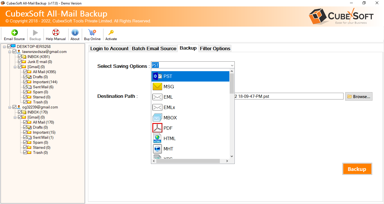Uncheck the INBOX (4391) checkbox
The image size is (384, 204).
[20, 57]
